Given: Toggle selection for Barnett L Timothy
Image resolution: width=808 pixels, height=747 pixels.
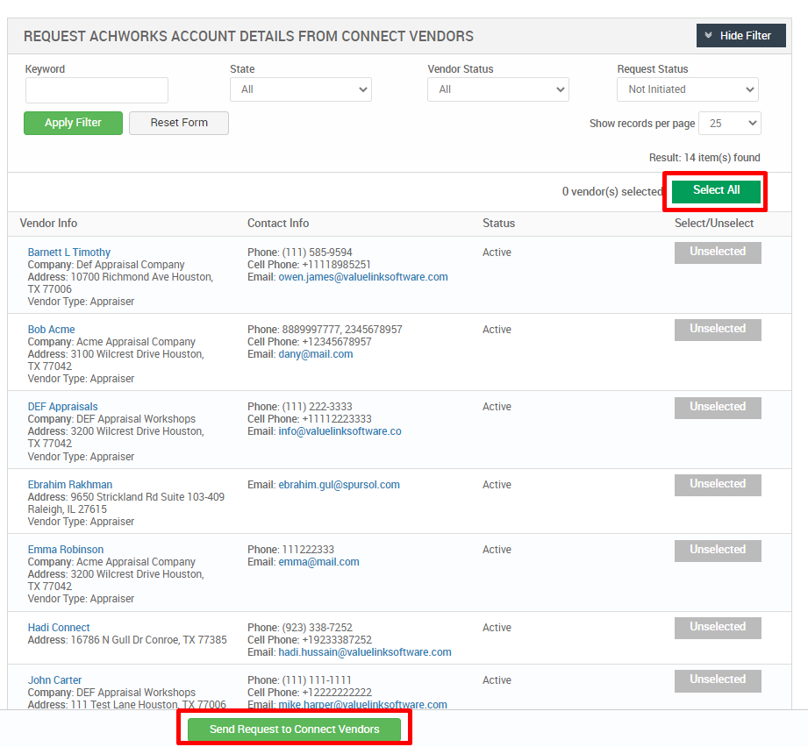Looking at the screenshot, I should tap(717, 252).
